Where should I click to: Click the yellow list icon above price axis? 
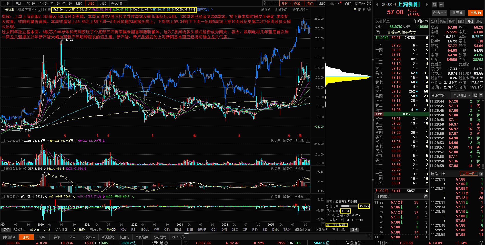point(355,9)
